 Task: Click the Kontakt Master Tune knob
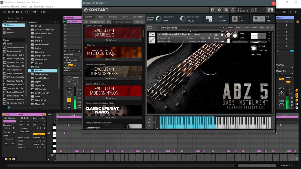coord(183,19)
